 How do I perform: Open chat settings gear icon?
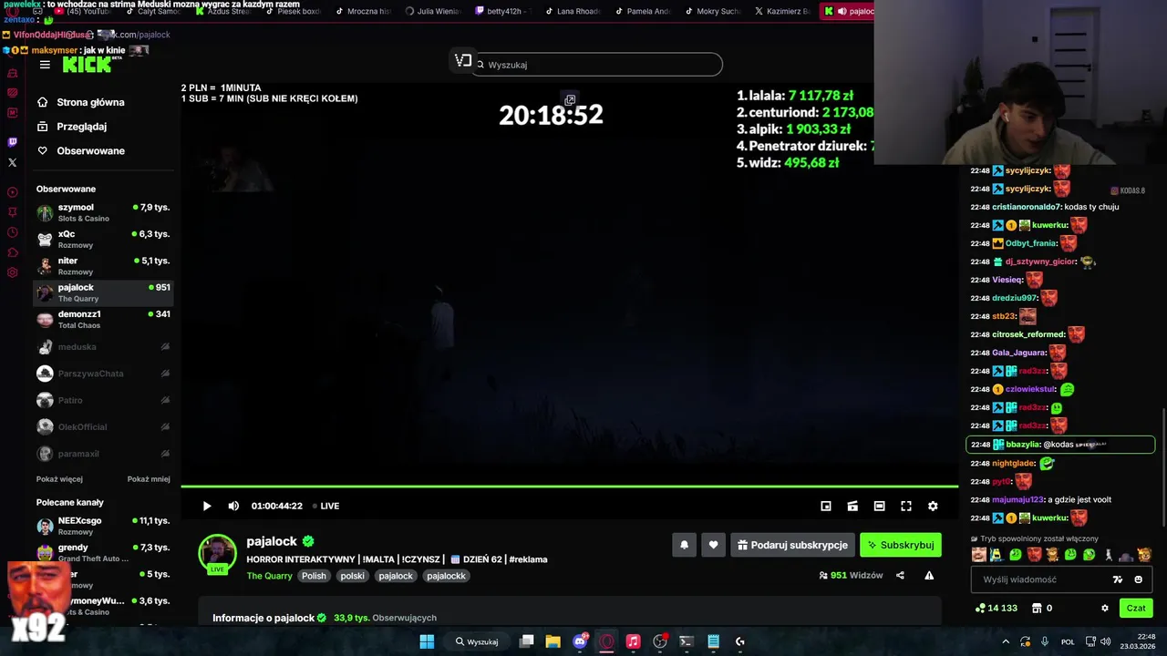(1105, 608)
